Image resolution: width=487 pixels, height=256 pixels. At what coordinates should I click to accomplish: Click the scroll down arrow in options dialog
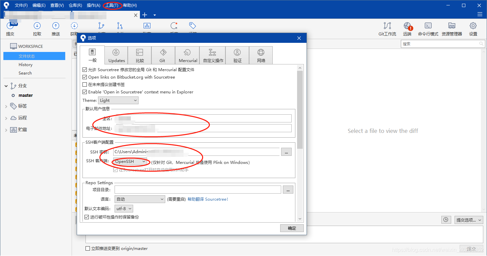pos(300,219)
